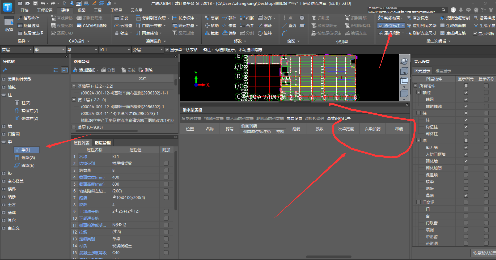Click the 图纸管理 horizontal scrollbar
The width and height of the screenshot is (496, 260).
(x=106, y=131)
